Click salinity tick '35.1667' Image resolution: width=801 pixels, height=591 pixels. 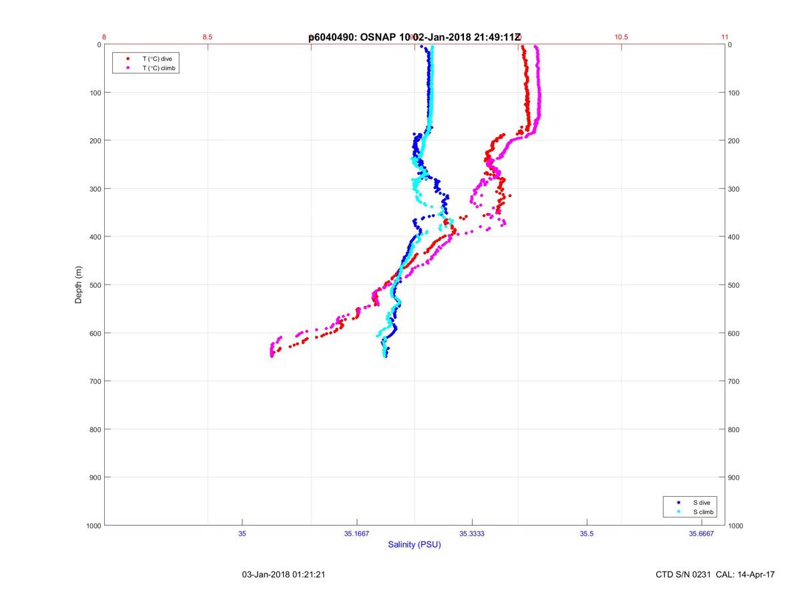(357, 533)
